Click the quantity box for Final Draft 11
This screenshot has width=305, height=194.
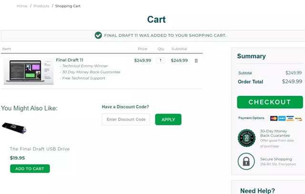click(x=161, y=61)
